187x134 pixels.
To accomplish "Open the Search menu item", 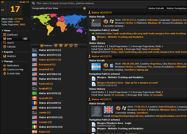I will (x=10, y=43).
